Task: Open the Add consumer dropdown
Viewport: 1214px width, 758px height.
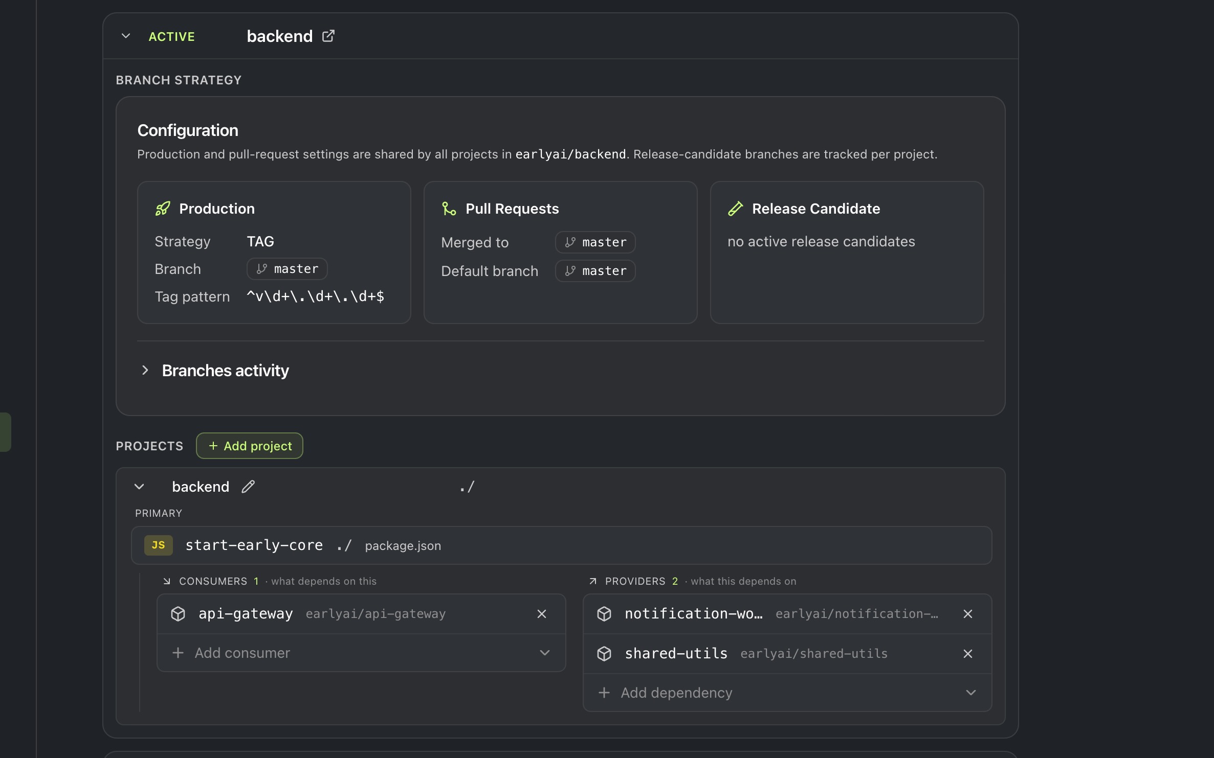Action: click(x=361, y=653)
